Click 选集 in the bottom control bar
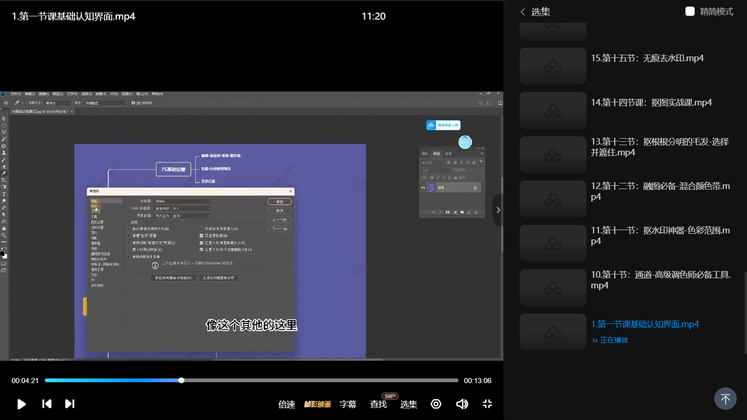747x420 pixels. tap(409, 404)
